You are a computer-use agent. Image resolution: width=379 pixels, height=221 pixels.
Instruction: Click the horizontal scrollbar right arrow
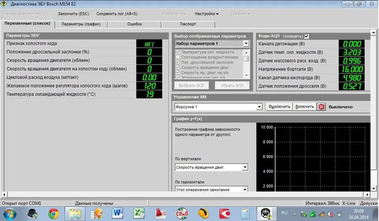[367, 195]
